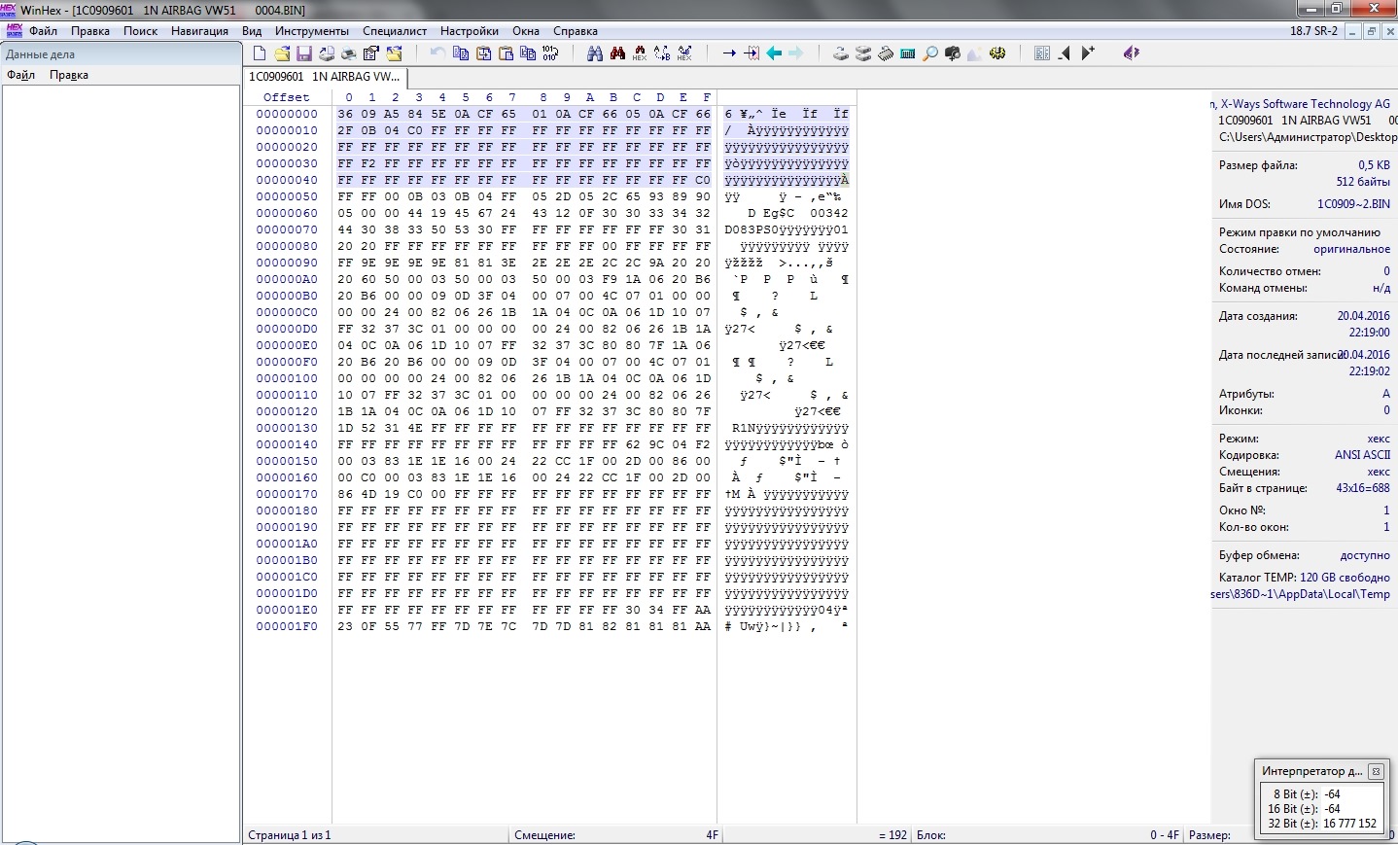Click the Open Disk drive icon
The image size is (1398, 845).
[x=841, y=53]
